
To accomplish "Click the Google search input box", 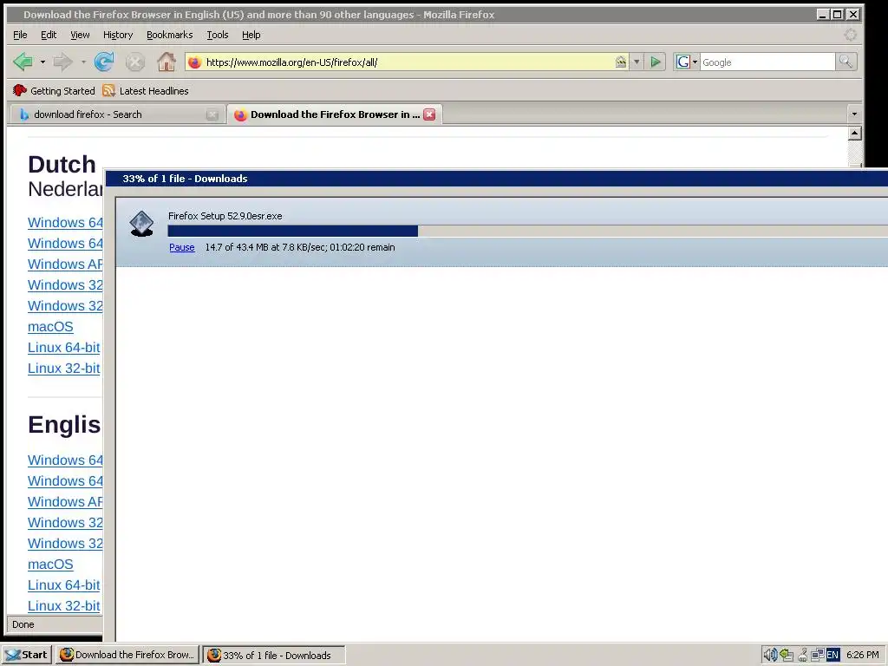I will coord(767,62).
